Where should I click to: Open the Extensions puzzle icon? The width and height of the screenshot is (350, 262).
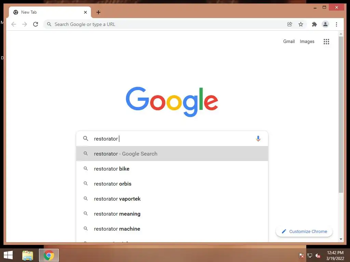(314, 24)
